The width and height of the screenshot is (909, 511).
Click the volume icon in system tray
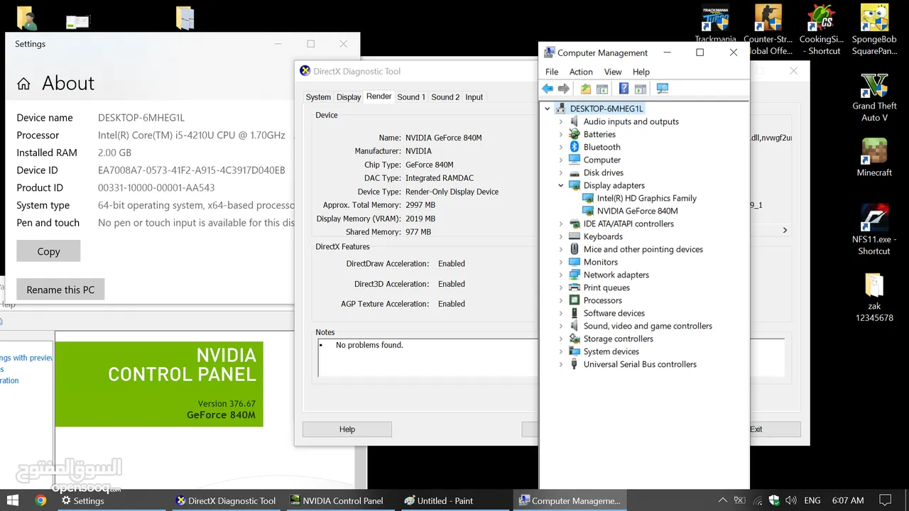[791, 500]
